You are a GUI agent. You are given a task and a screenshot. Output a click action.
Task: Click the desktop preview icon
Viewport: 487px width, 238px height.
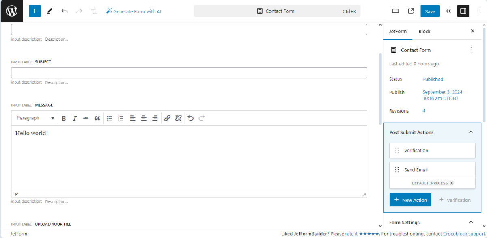[395, 11]
